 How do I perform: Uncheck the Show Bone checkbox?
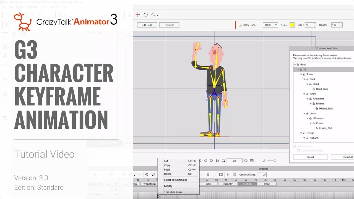[x=240, y=25]
